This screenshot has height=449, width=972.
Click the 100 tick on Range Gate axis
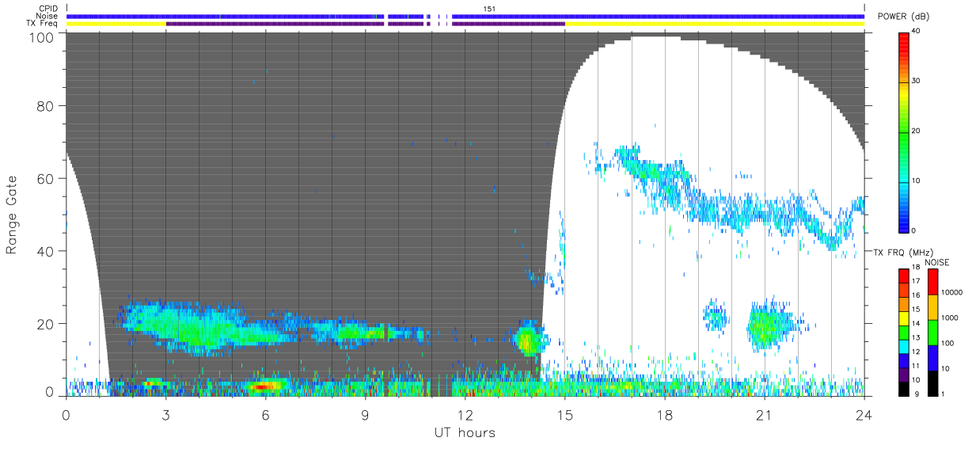click(x=40, y=36)
